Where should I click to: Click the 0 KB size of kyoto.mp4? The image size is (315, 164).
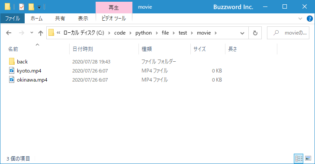click(217, 71)
